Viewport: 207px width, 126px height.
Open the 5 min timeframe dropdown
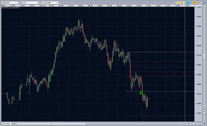click(x=39, y=3)
